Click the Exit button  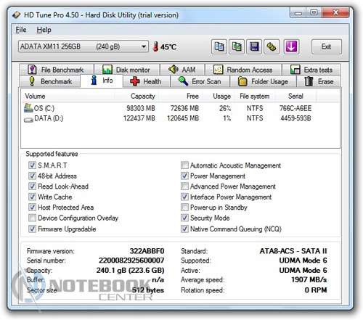(x=327, y=46)
